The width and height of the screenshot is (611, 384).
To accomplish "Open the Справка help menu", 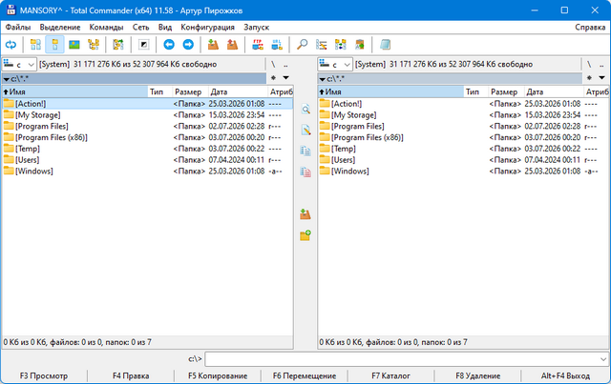I will pyautogui.click(x=590, y=28).
